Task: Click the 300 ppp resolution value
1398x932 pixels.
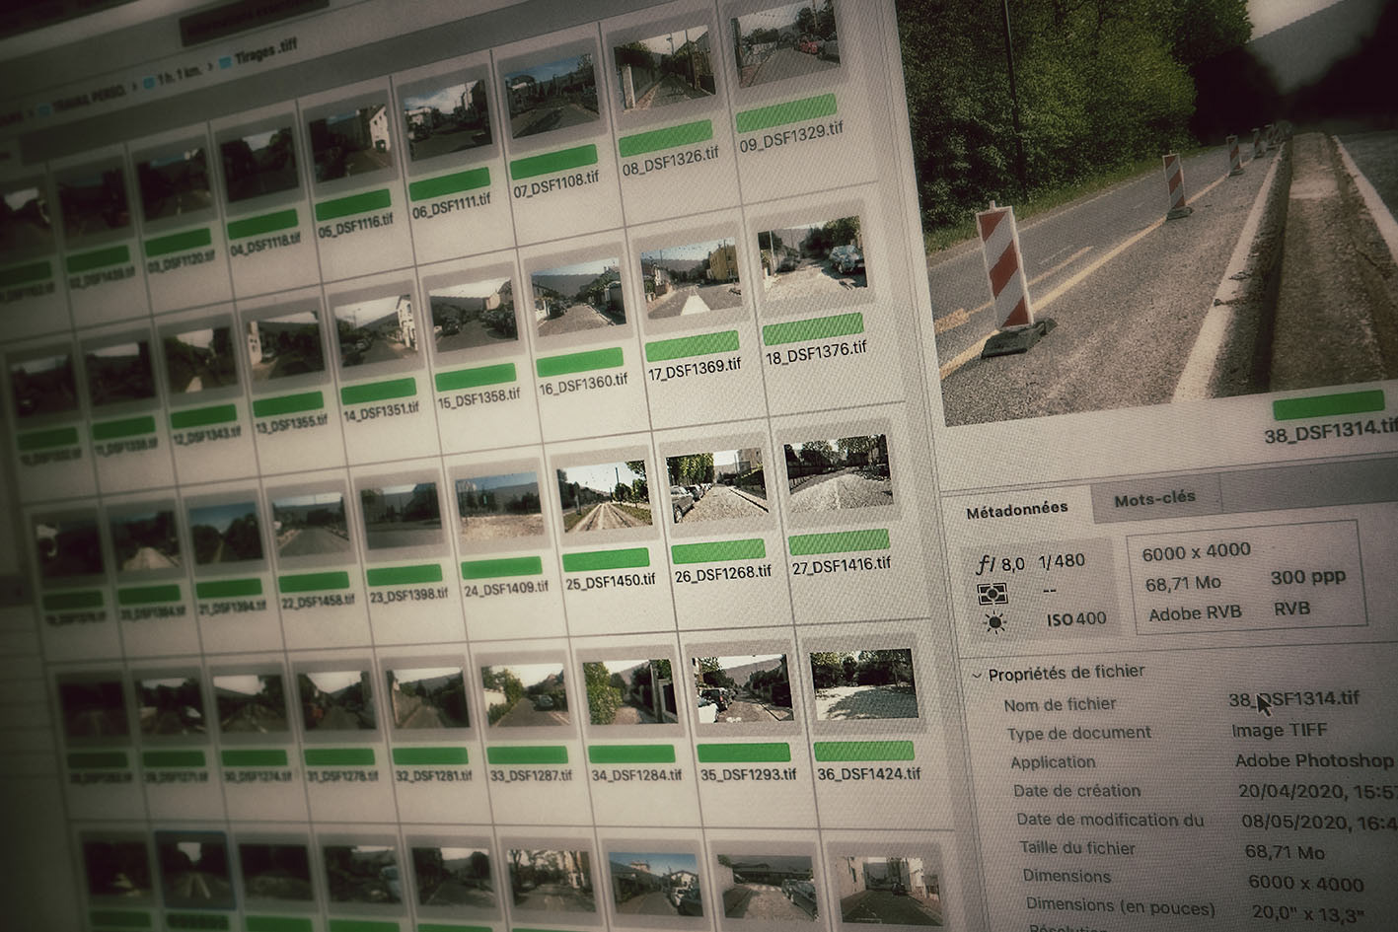Action: pos(1308,577)
